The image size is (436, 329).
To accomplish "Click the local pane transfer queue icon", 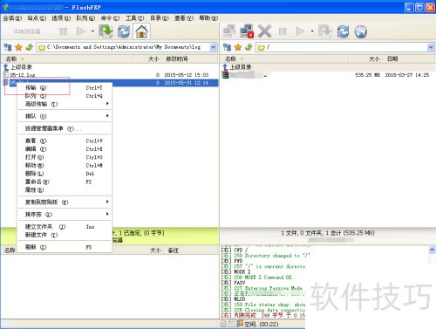I will point(106,31).
